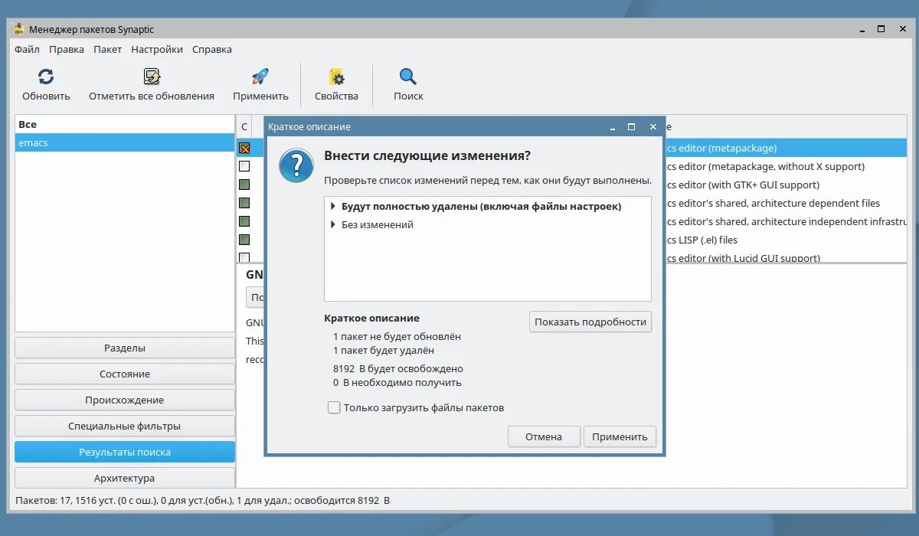The height and width of the screenshot is (536, 919).
Task: Click the Поиск magnifier toolbar icon
Action: 408,77
